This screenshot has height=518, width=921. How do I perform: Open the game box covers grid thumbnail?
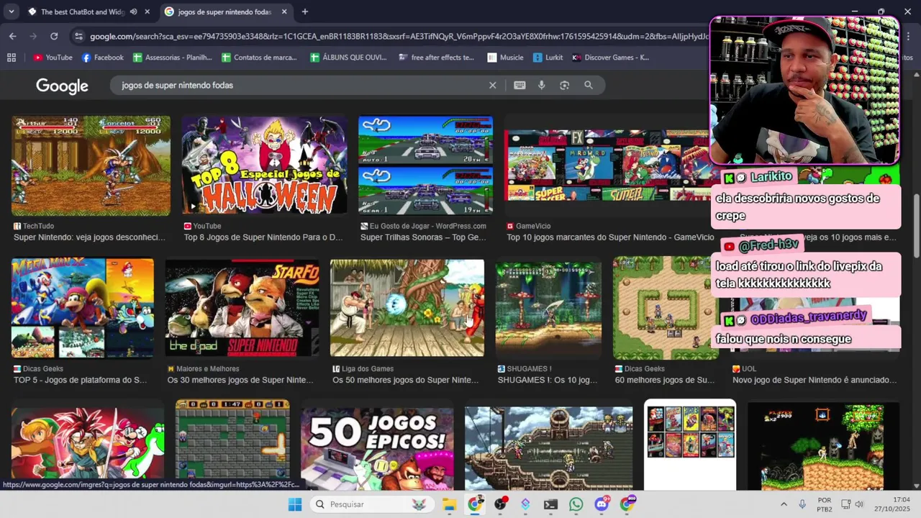(x=690, y=445)
